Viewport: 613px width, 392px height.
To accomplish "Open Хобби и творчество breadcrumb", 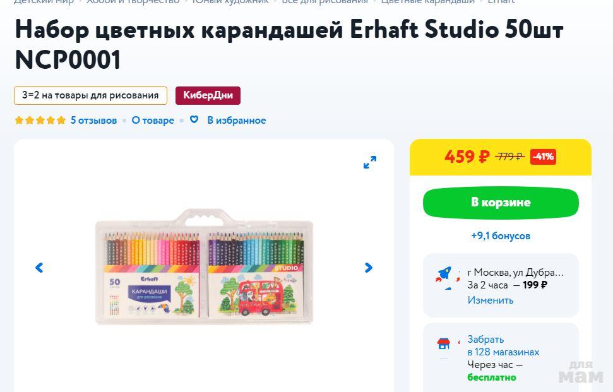I will pos(133,1).
